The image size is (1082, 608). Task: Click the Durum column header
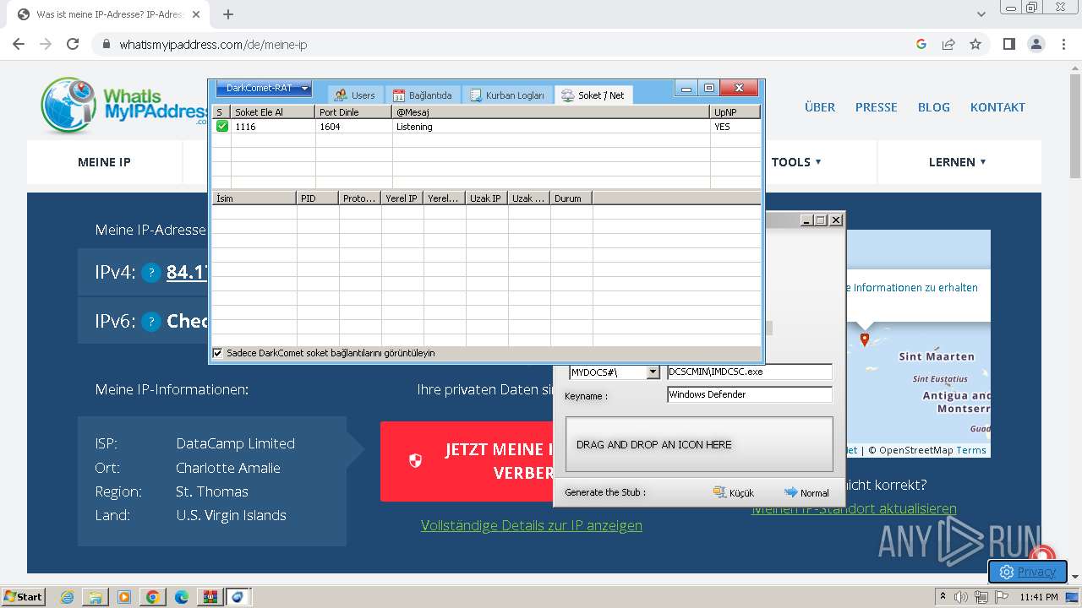click(571, 198)
